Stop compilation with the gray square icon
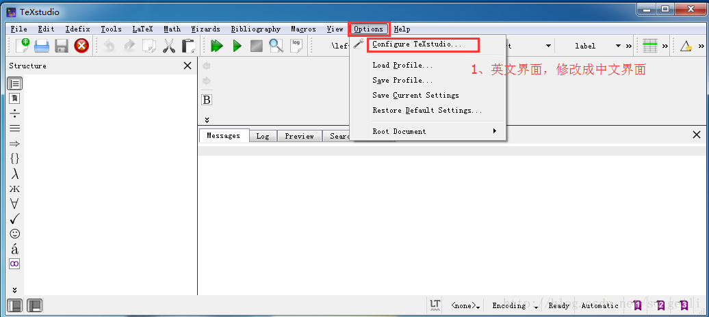This screenshot has height=317, width=709. (257, 46)
